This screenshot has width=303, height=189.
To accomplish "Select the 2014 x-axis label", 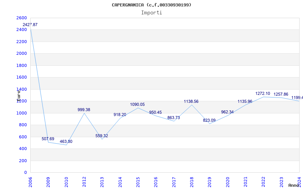I will 120,182.
